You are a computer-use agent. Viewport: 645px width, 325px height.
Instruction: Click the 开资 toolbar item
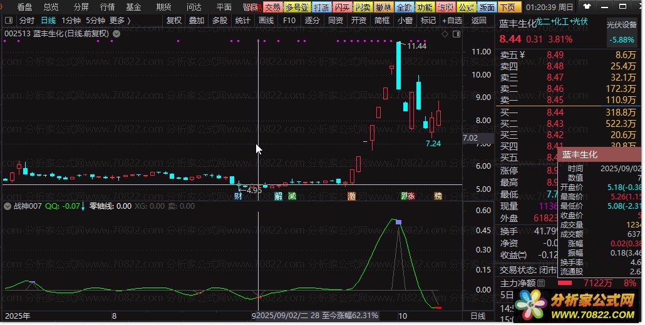pyautogui.click(x=359, y=21)
